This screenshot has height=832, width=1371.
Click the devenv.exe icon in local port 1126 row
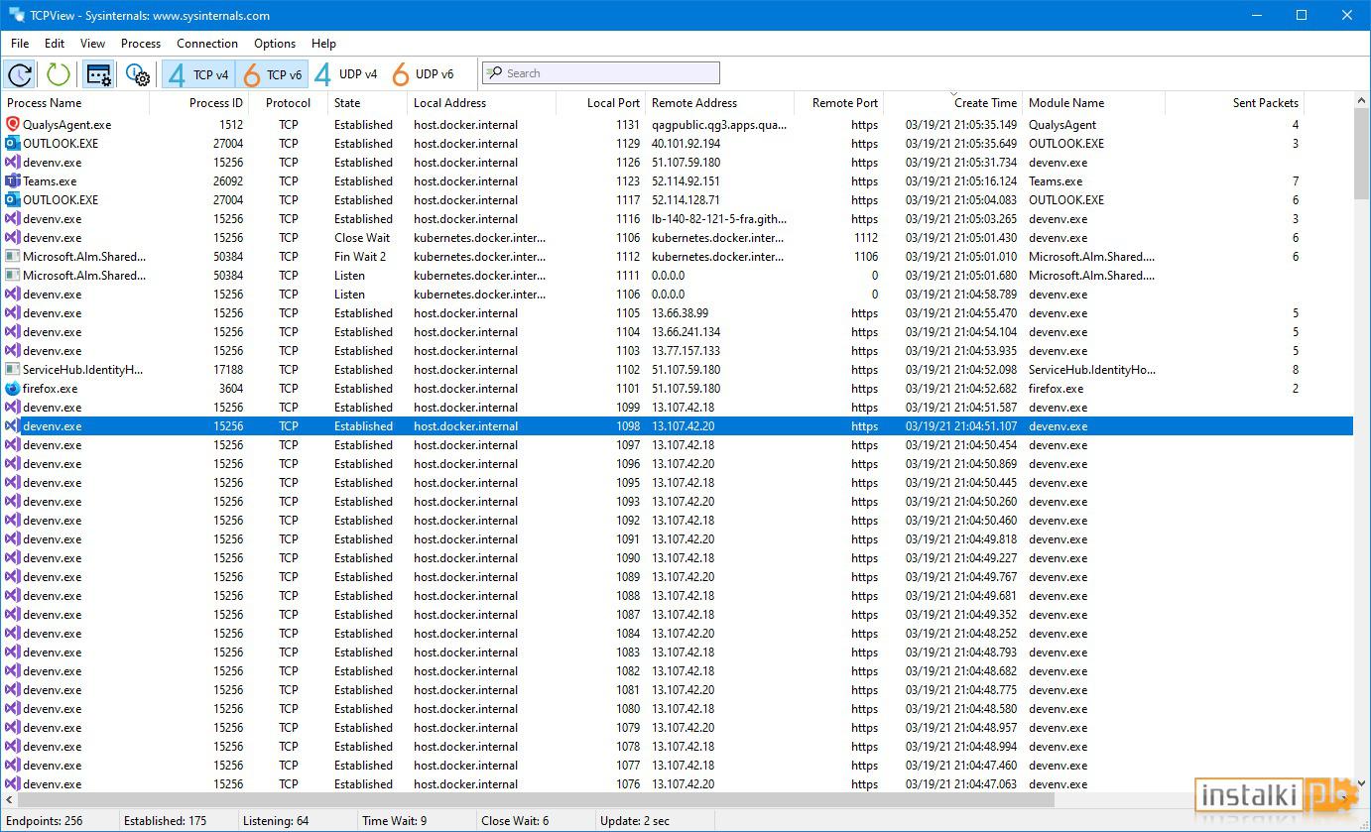12,163
